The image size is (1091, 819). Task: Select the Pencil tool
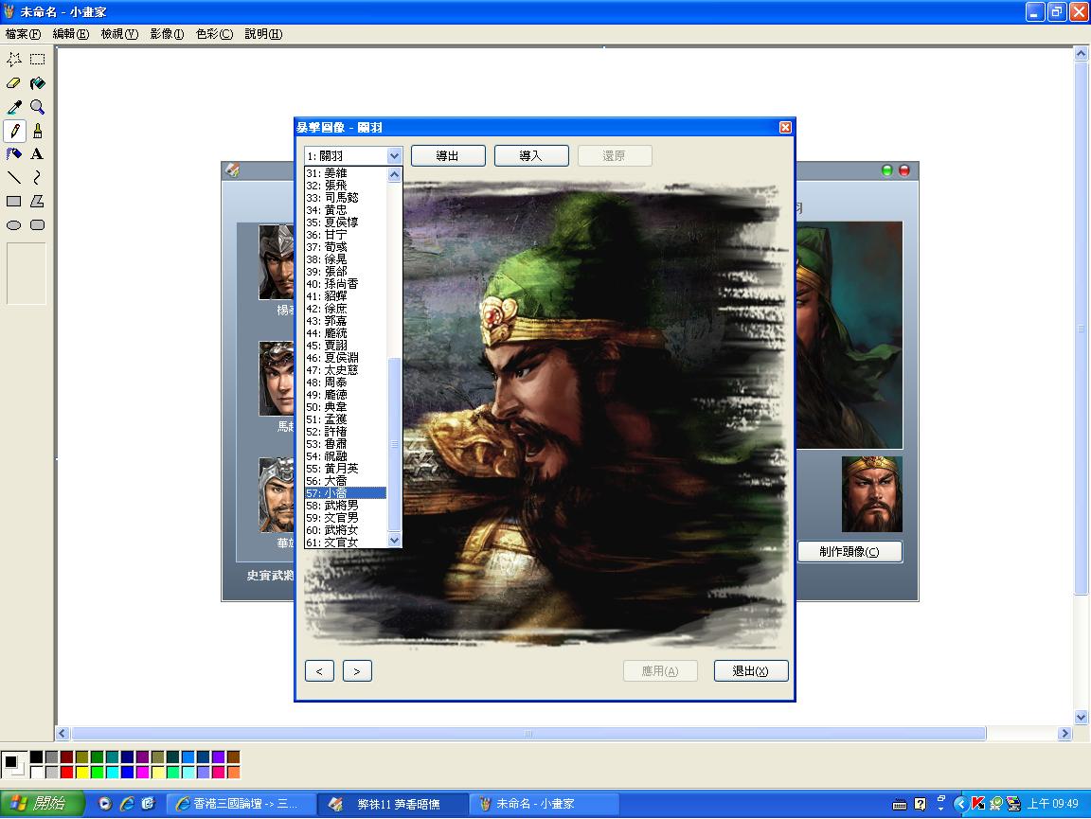pyautogui.click(x=14, y=131)
